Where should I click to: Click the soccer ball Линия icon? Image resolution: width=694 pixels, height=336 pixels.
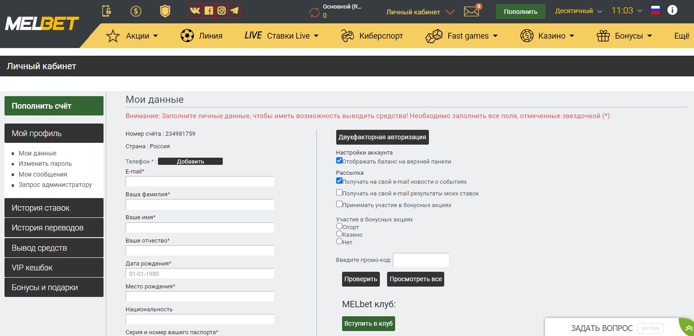(x=187, y=36)
